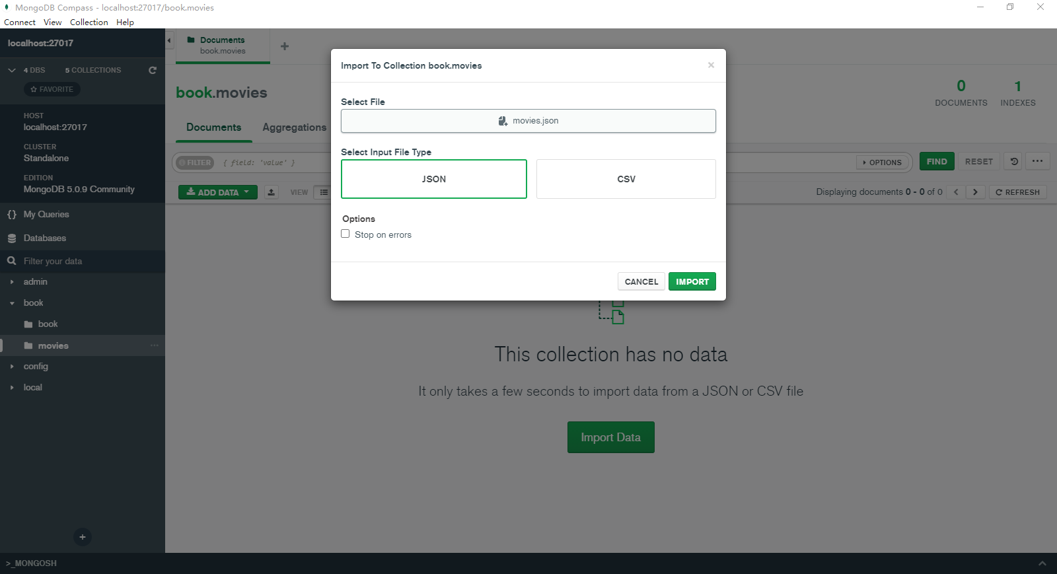Image resolution: width=1057 pixels, height=574 pixels.
Task: Expand the local database
Action: (12, 388)
